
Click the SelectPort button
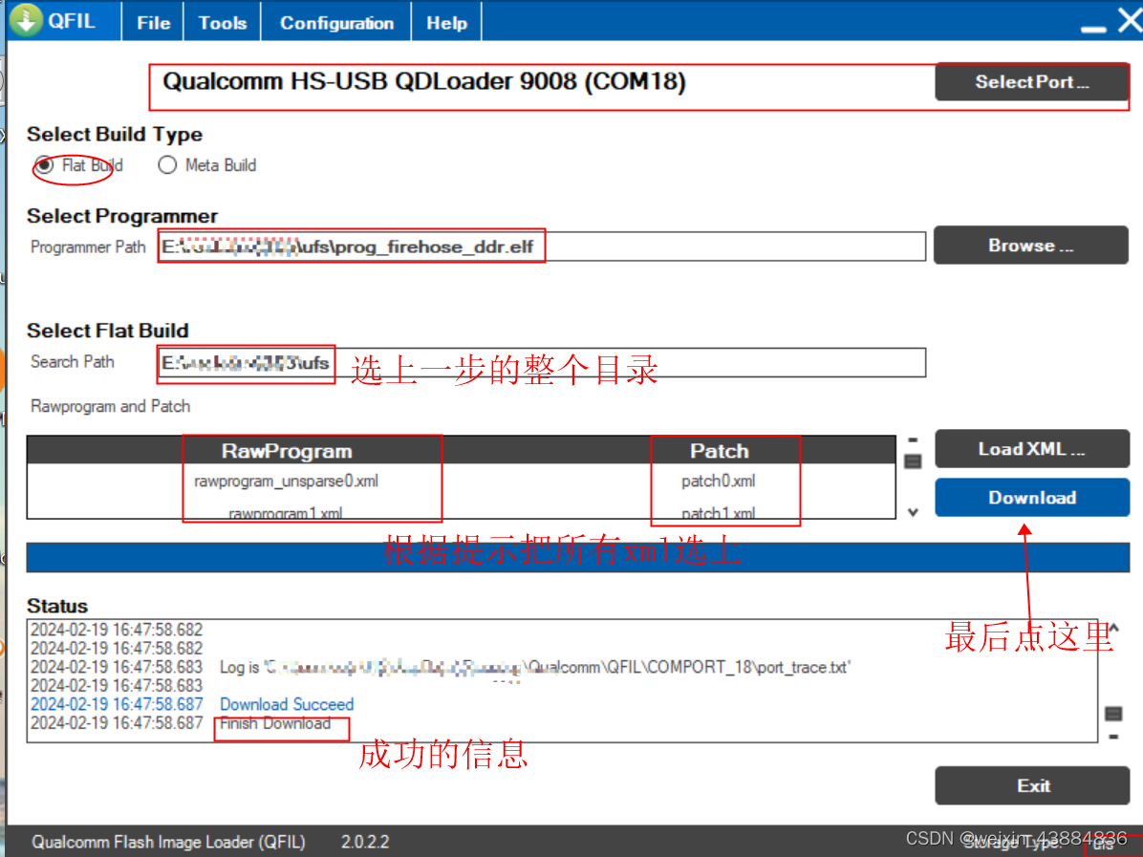pyautogui.click(x=1031, y=82)
